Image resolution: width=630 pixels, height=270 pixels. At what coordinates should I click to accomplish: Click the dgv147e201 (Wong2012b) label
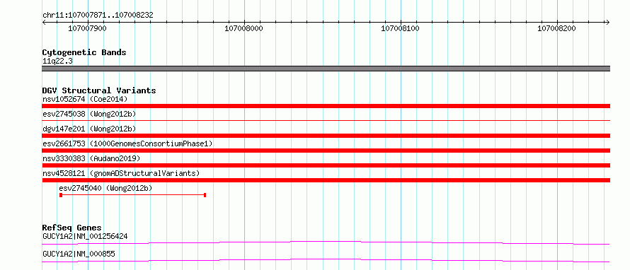(89, 129)
